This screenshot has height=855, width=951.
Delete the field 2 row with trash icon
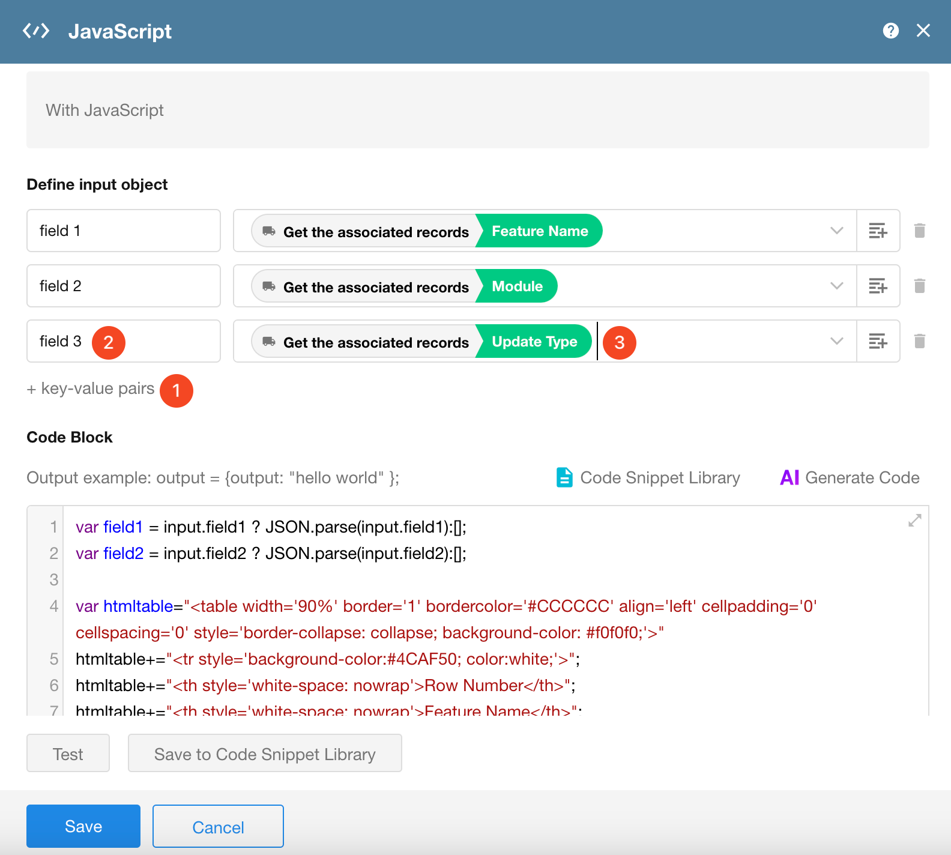(x=919, y=286)
